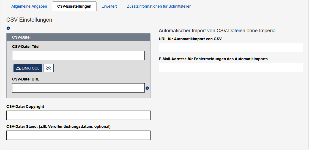Click the E-Mail-Adresse für Fehlermeldungen label

(x=213, y=59)
